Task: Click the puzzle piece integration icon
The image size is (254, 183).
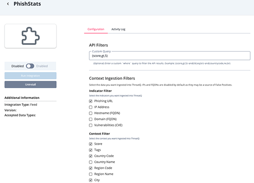Action: 30,36
